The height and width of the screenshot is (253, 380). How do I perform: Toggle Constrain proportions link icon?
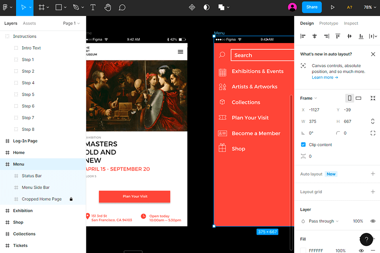373,121
